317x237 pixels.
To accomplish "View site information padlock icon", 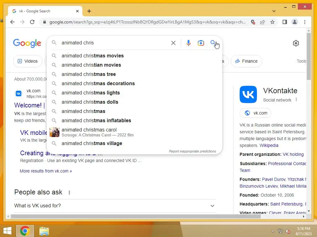I will [x=45, y=22].
